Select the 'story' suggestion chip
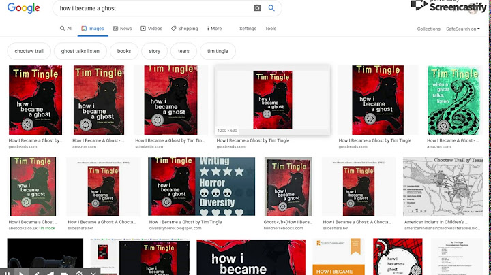 [154, 51]
